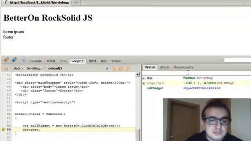Switch to the DOM panel tab

[x=93, y=61]
